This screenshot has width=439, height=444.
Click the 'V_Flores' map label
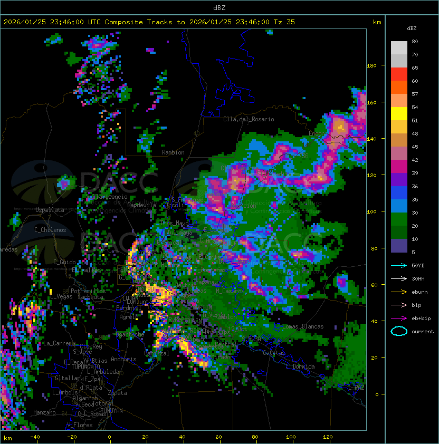point(80,425)
